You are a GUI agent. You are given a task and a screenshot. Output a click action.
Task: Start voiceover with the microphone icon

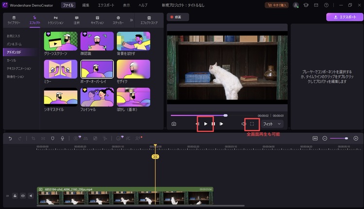[63, 139]
